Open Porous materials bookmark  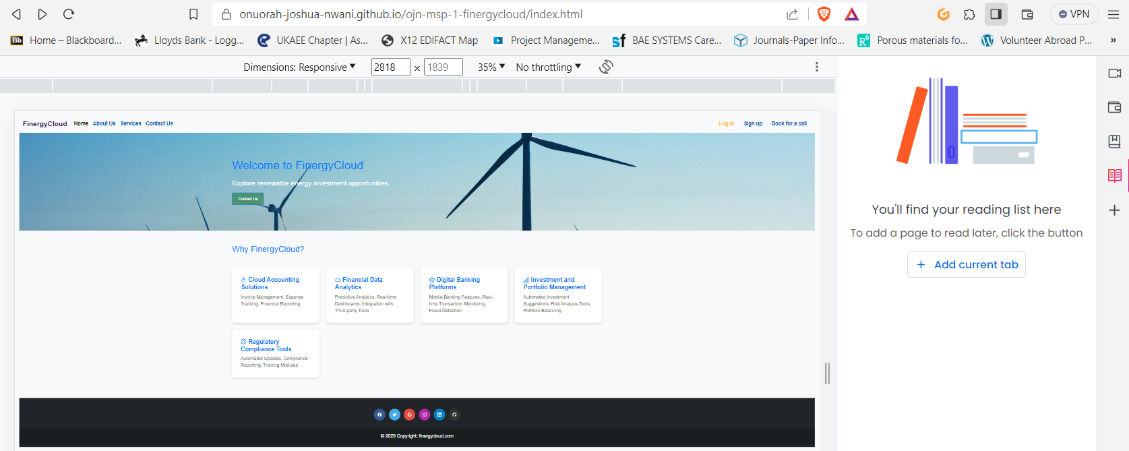coord(913,40)
